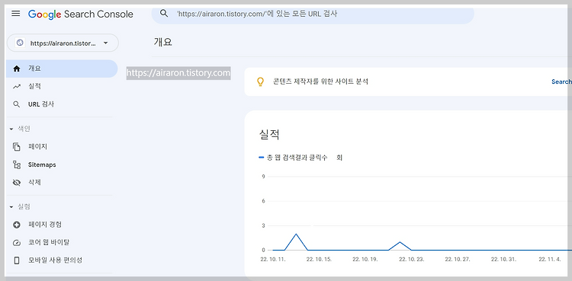Click the 22. 11. 4. date label
Screen dimensions: 572x281
550,260
